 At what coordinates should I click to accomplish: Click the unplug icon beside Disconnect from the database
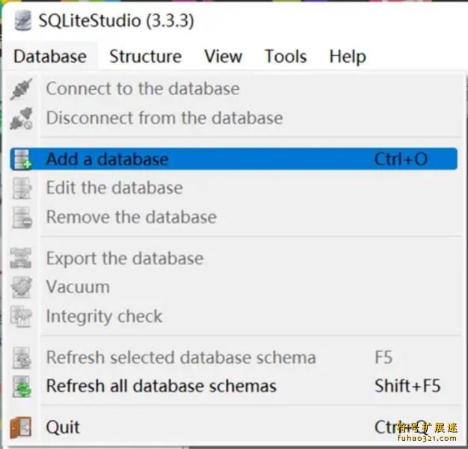click(22, 118)
